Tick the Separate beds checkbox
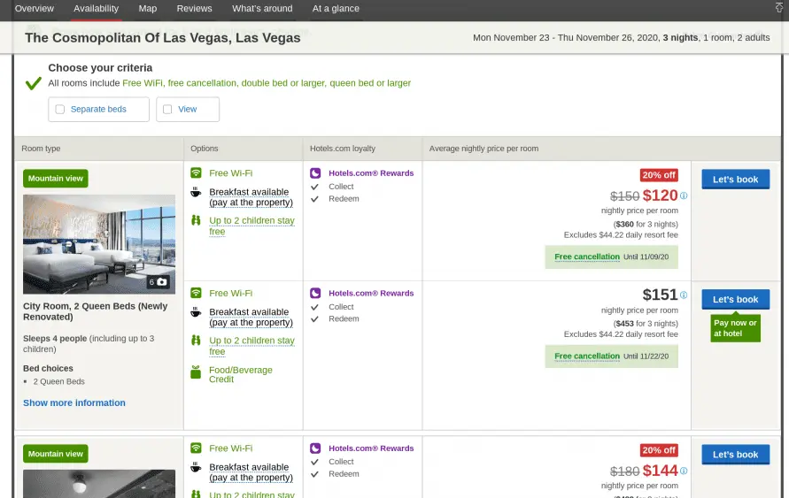Screen dimensions: 789x498 click(60, 109)
